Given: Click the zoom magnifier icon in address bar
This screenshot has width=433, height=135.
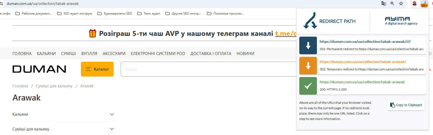Looking at the screenshot, I should (x=392, y=4).
